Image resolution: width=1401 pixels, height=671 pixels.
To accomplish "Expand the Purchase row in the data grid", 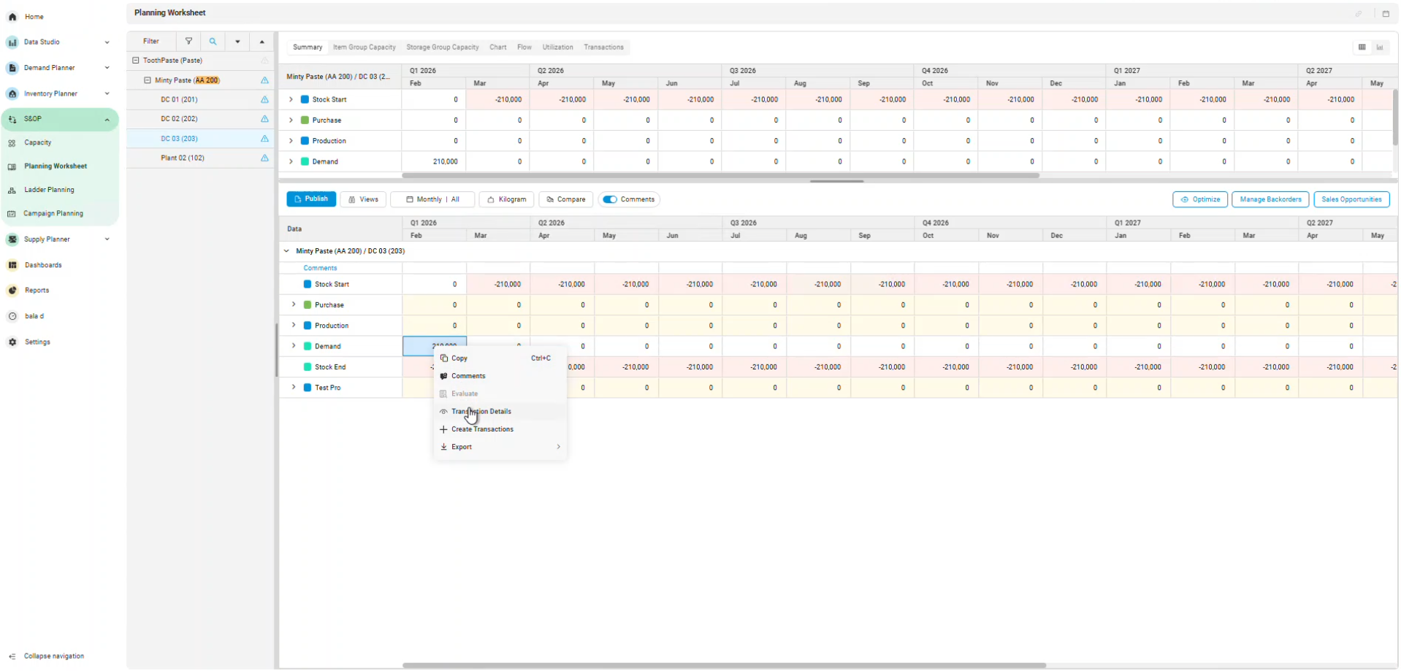I will coord(294,304).
